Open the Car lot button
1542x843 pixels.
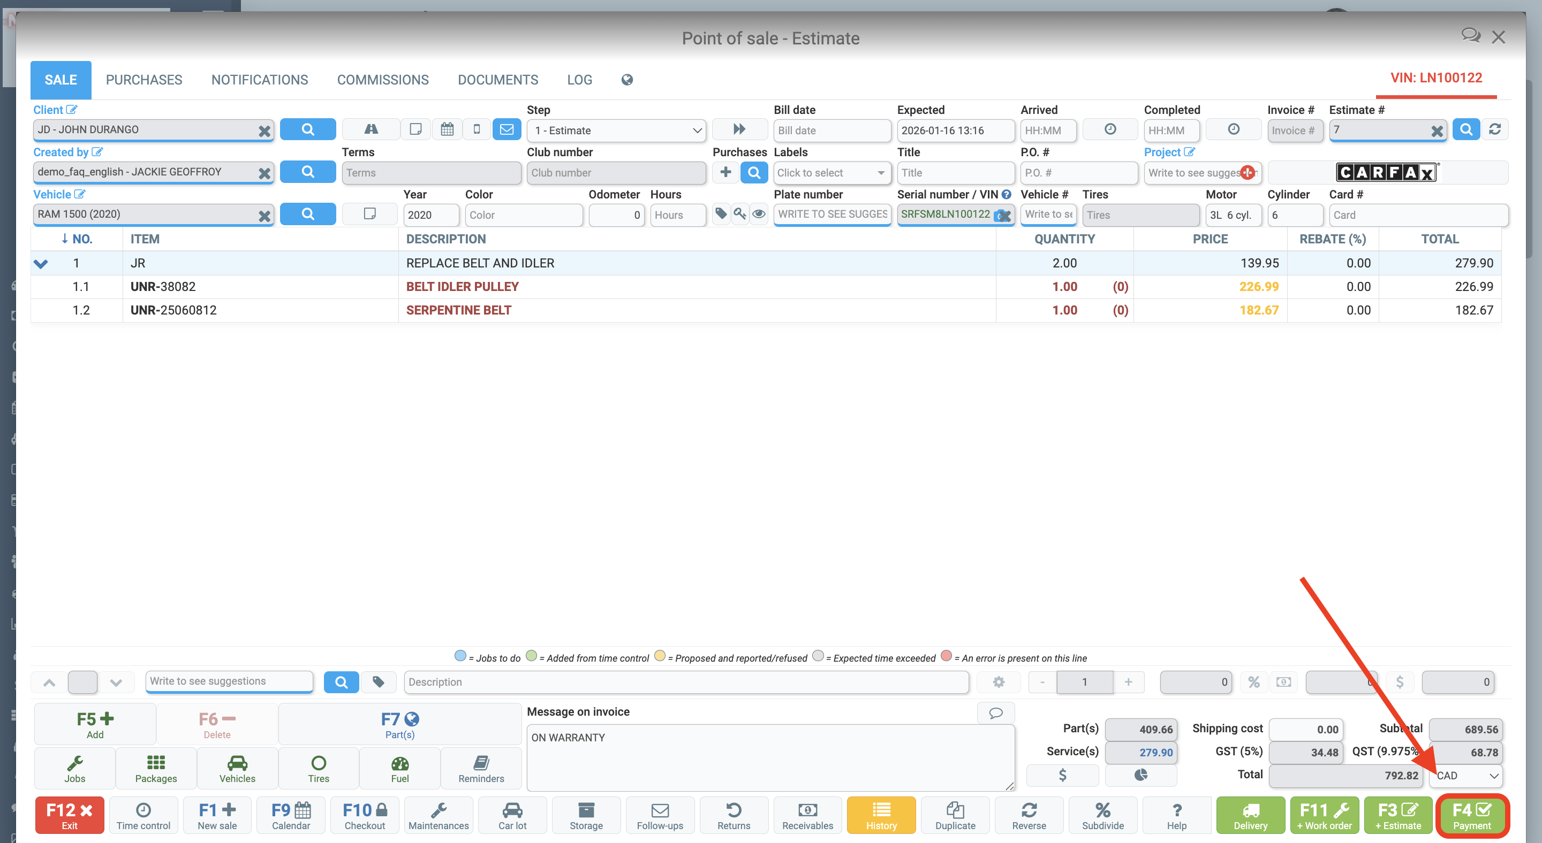click(512, 815)
